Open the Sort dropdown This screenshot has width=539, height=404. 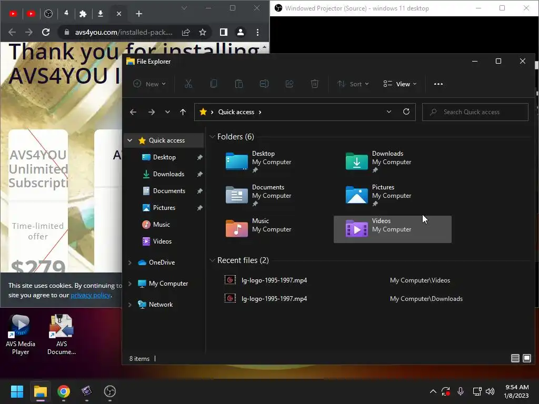(353, 84)
